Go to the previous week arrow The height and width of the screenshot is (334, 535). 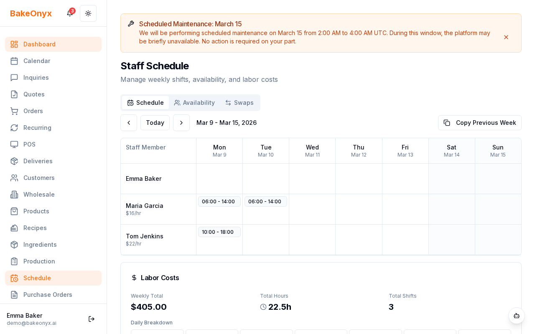(x=129, y=123)
